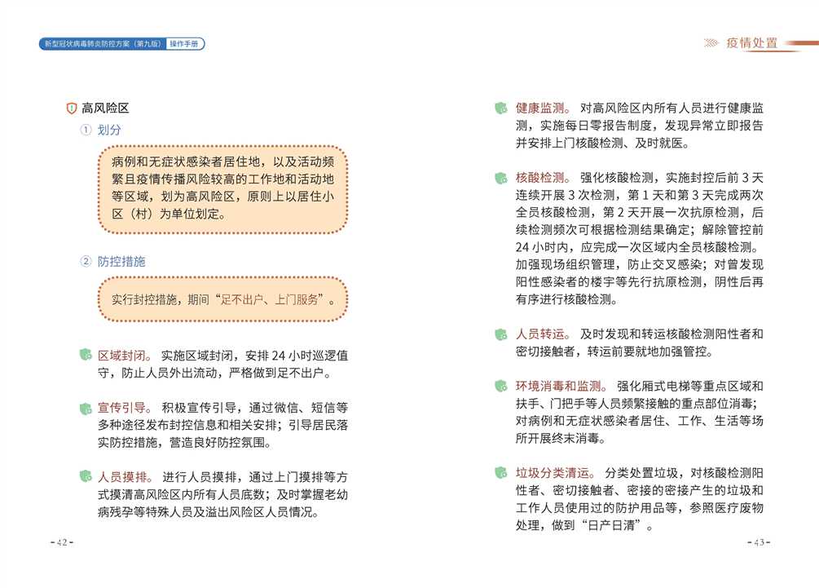819x588 pixels.
Task: Click page number 43 at the bottom
Action: coord(758,543)
